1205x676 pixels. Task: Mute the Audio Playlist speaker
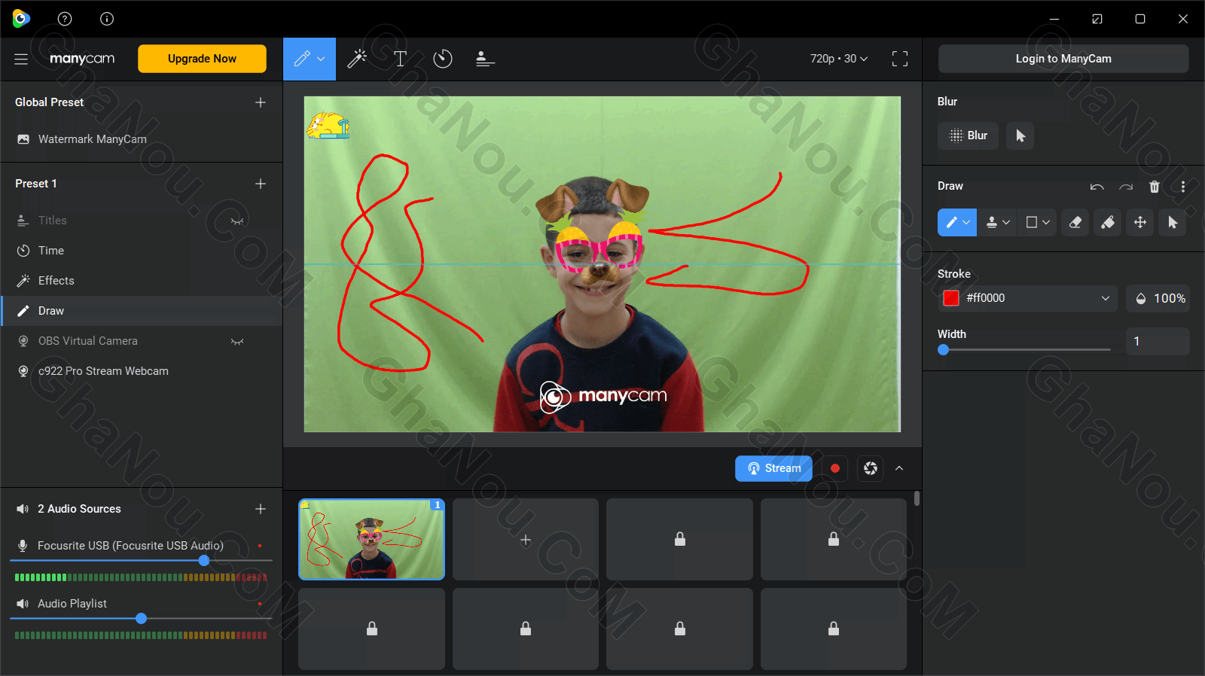click(x=23, y=604)
